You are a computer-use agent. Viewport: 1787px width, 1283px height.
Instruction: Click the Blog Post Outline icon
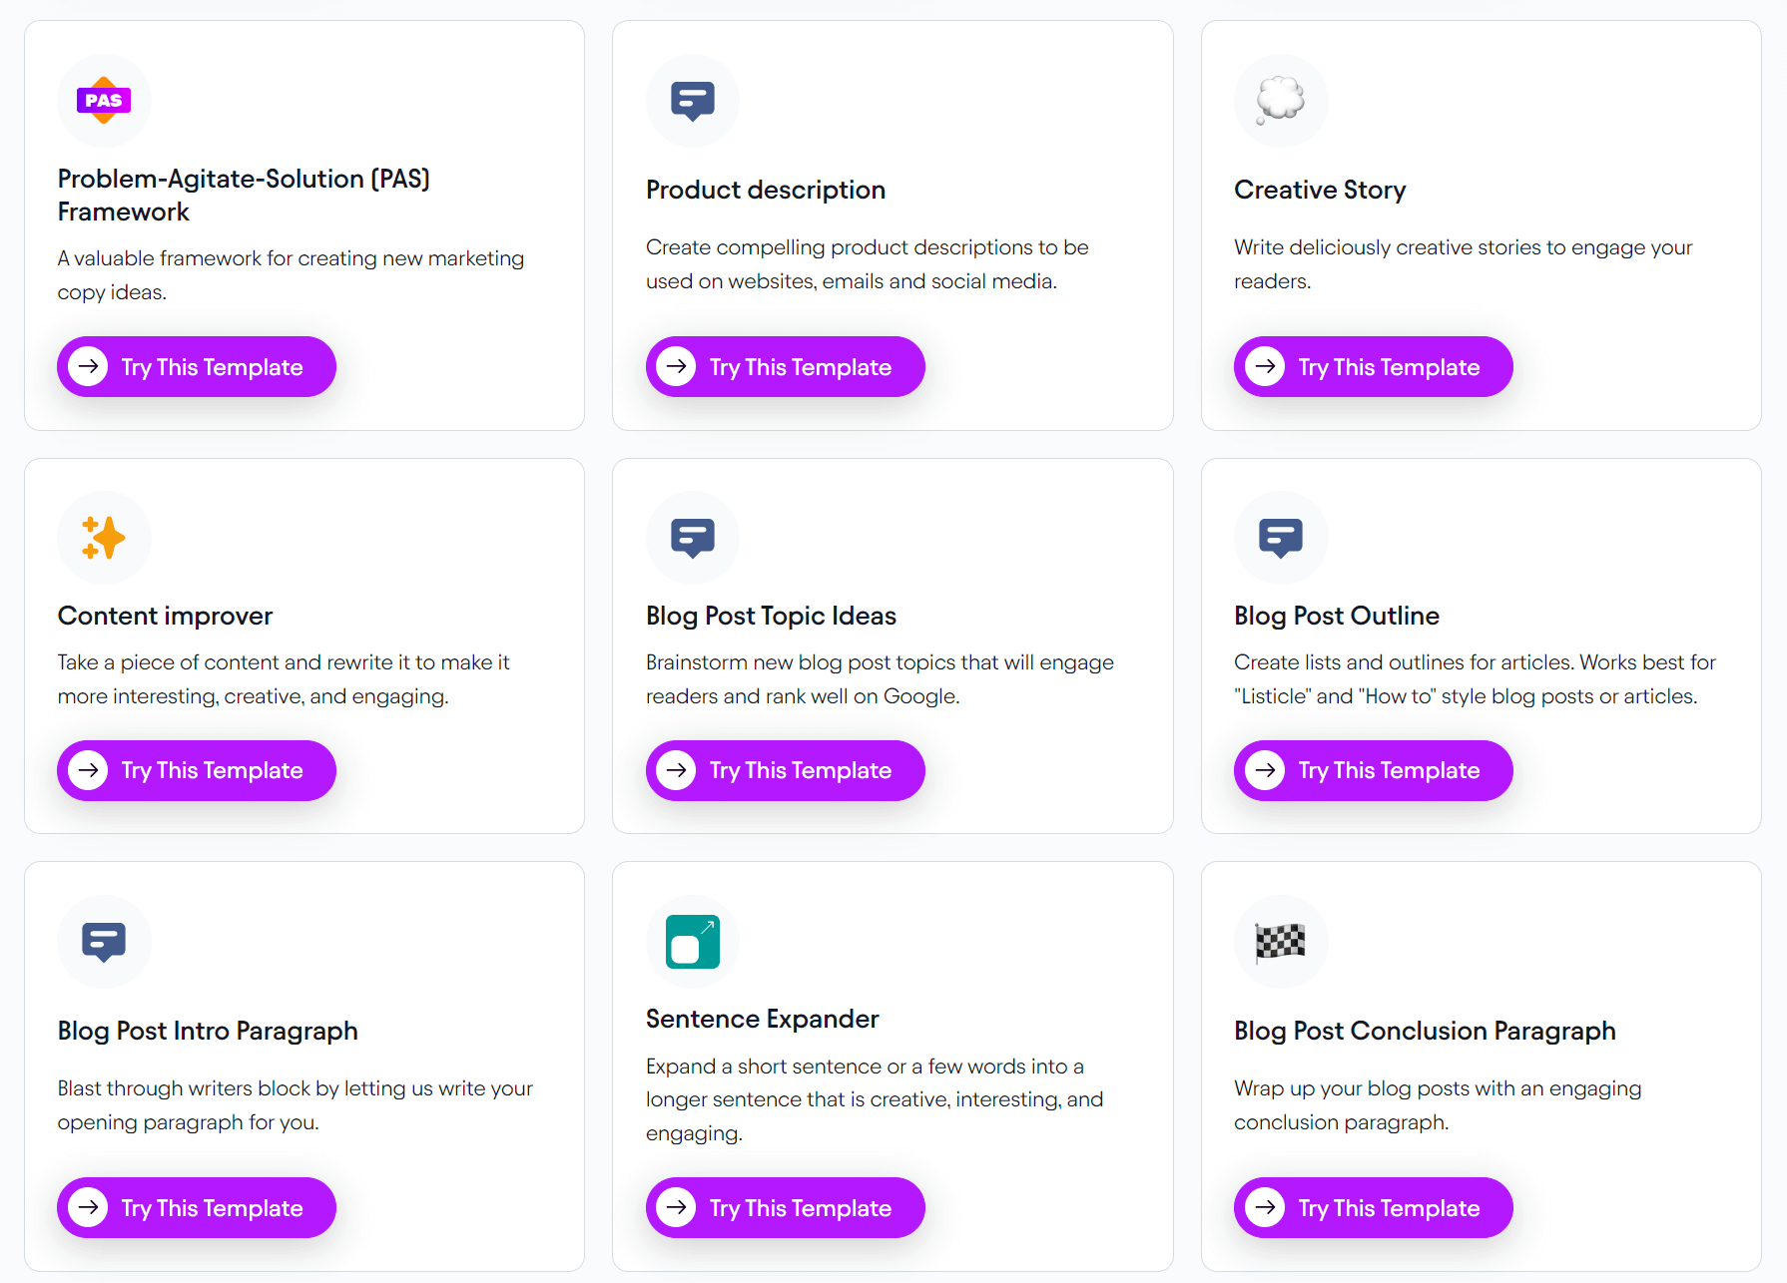(1281, 538)
